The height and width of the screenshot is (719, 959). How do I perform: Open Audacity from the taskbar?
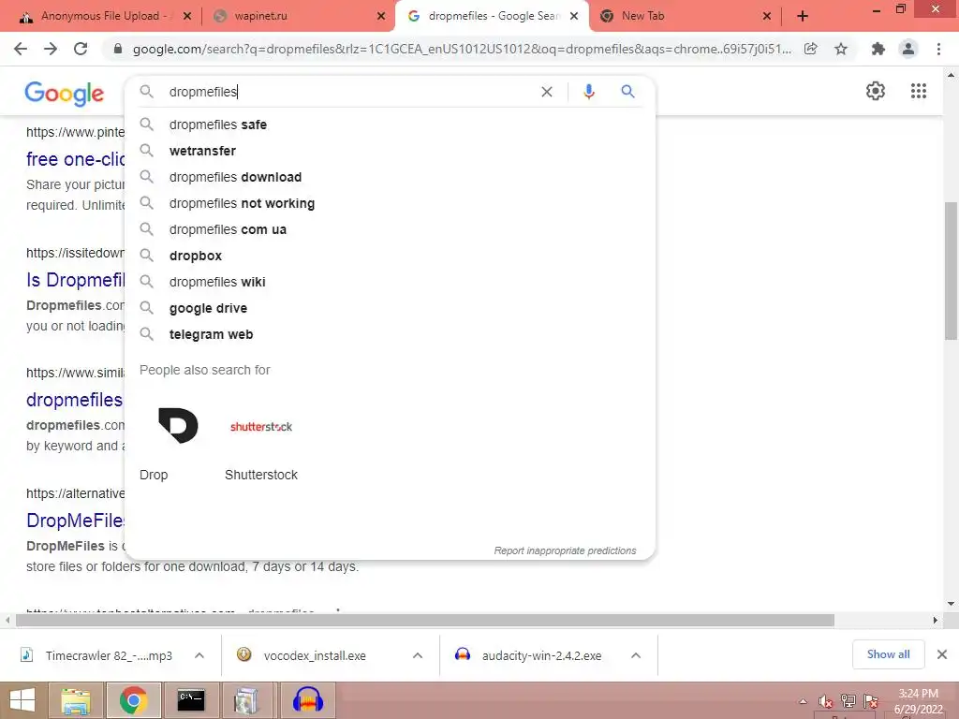[x=307, y=700]
